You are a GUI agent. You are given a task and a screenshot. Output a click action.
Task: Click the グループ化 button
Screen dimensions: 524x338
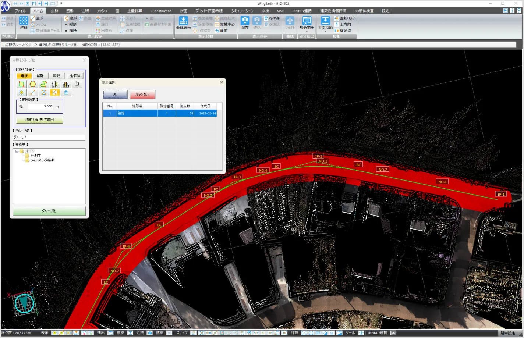click(49, 211)
